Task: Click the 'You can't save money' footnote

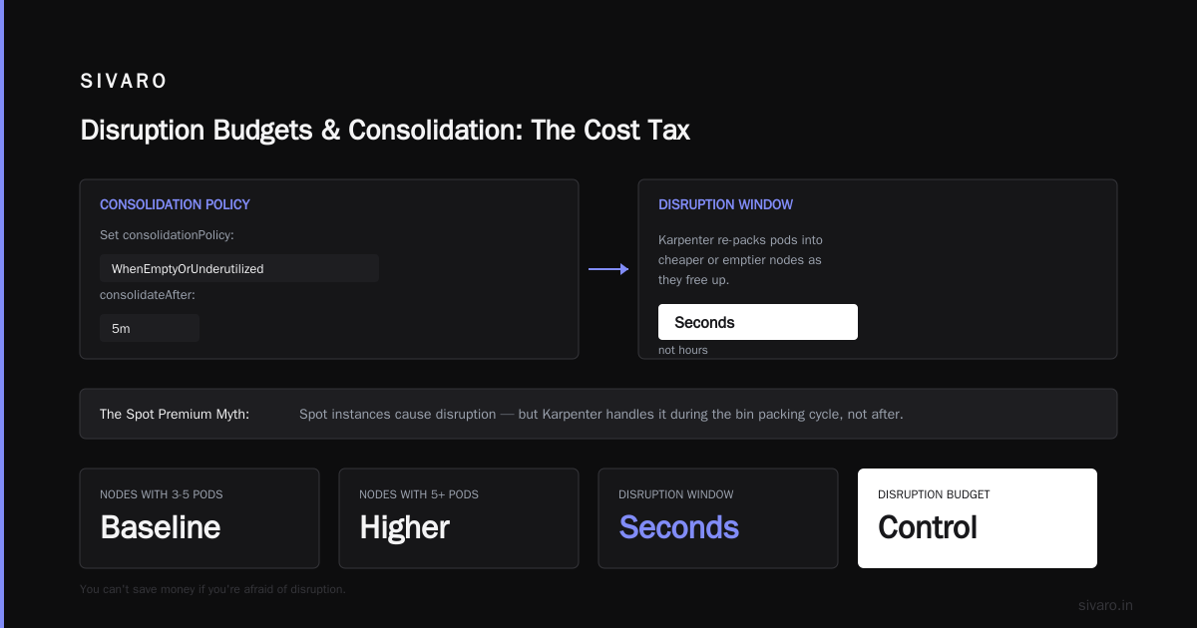Action: pos(212,589)
